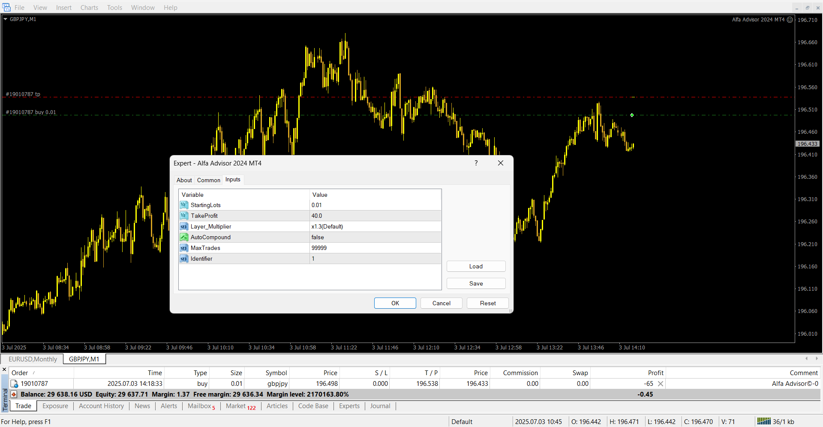This screenshot has height=427, width=823.
Task: Click the expert advisor smiley face icon
Action: 790,20
